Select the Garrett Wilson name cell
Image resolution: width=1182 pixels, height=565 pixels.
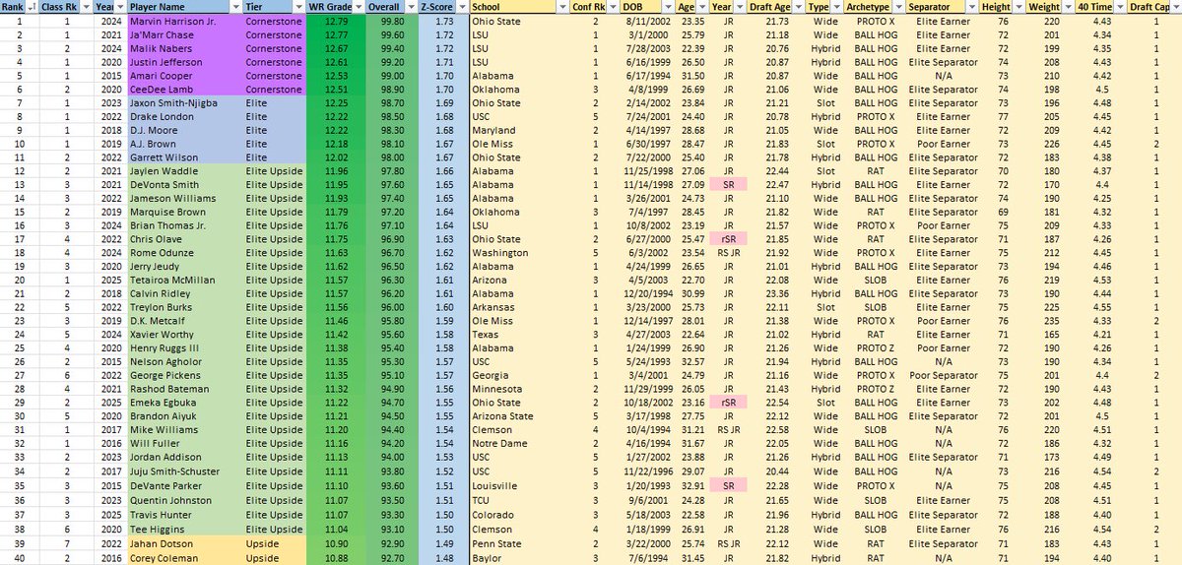(184, 157)
